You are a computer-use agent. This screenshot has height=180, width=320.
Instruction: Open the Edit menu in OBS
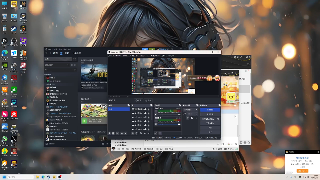pyautogui.click(x=118, y=56)
